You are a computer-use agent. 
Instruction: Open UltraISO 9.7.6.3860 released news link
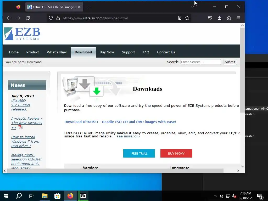(20, 105)
